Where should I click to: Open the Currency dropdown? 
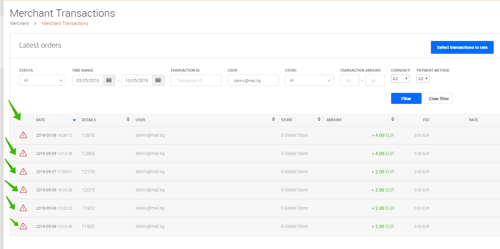coord(400,79)
